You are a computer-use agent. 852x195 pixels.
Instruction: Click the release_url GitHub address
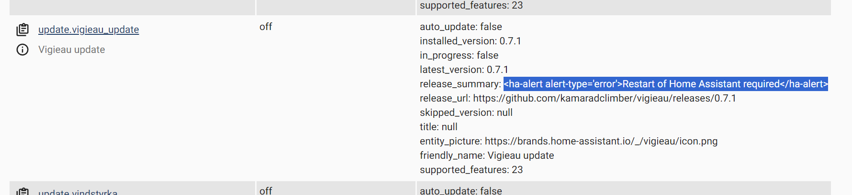click(605, 98)
